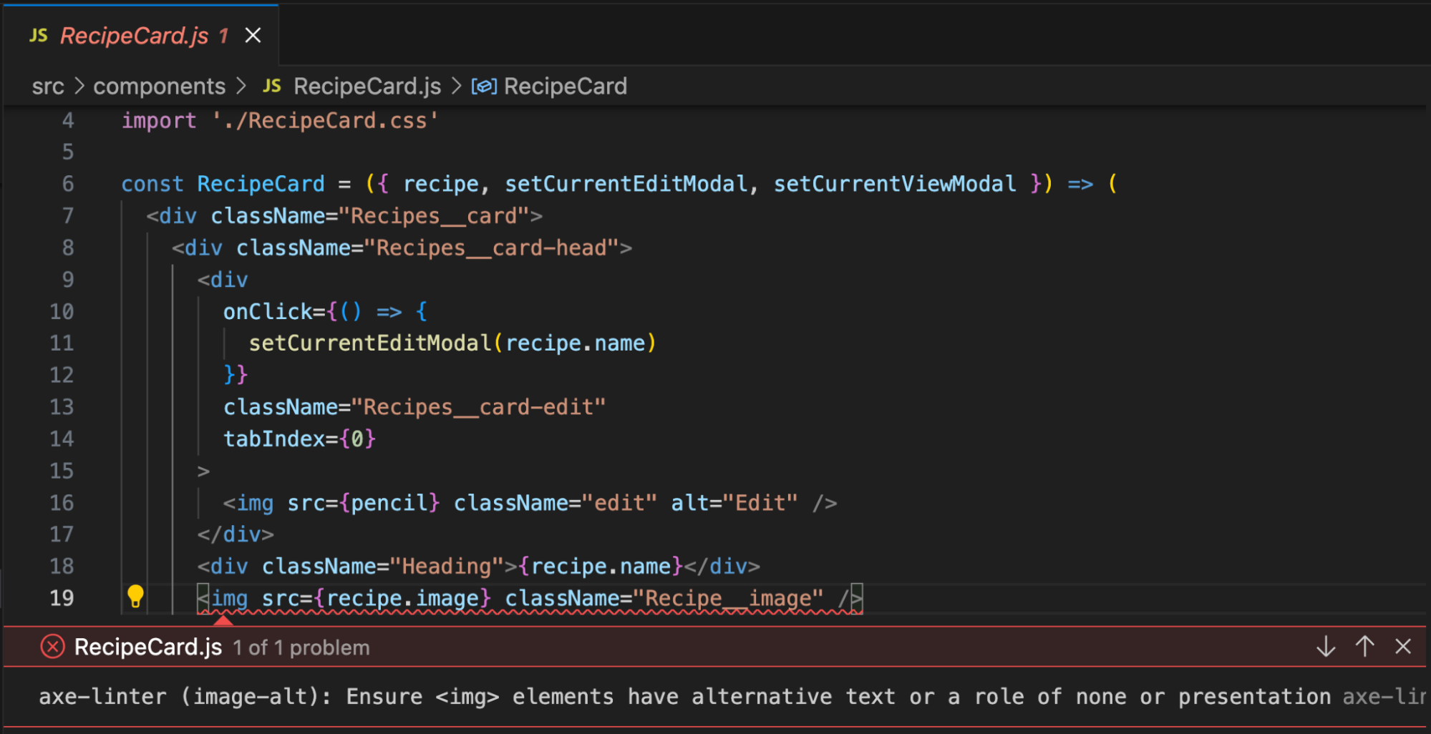Click the axe-linter image-alt error message
The width and height of the screenshot is (1431, 734).
(x=685, y=696)
